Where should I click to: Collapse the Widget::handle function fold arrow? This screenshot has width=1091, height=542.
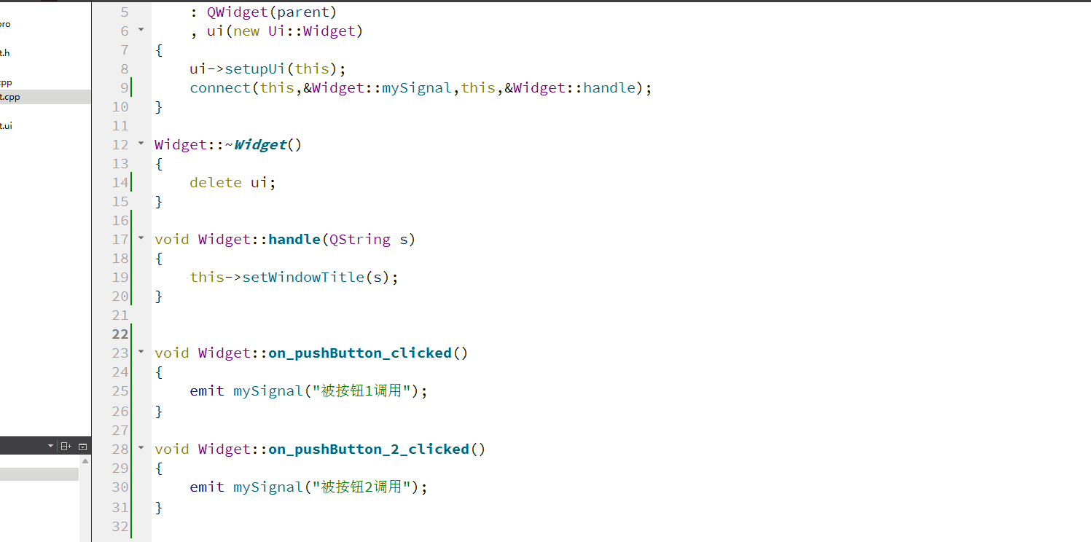pyautogui.click(x=141, y=238)
